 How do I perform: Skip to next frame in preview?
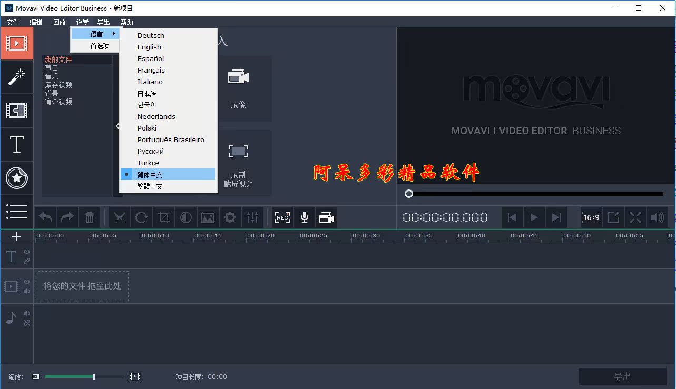556,217
